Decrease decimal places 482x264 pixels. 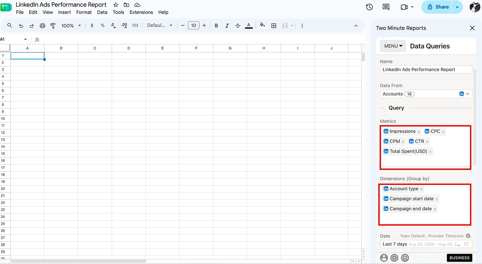113,26
